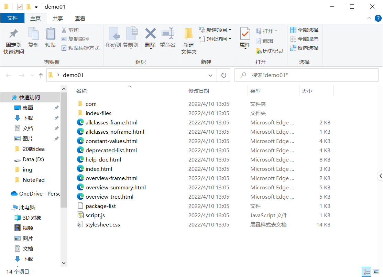Sort by Date Modified column header
383x277 pixels.
199,91
